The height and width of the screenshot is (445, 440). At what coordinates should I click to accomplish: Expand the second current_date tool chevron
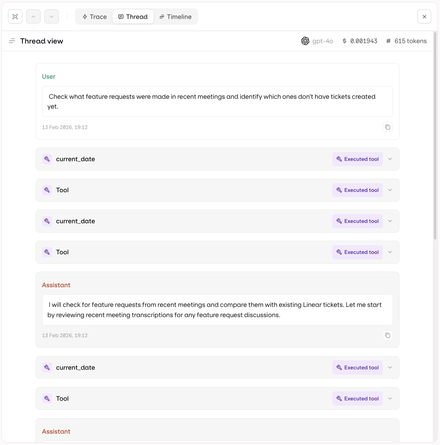coord(390,221)
